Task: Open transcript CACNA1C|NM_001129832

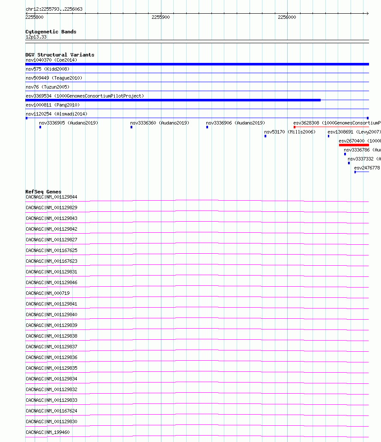Action: coord(51,390)
